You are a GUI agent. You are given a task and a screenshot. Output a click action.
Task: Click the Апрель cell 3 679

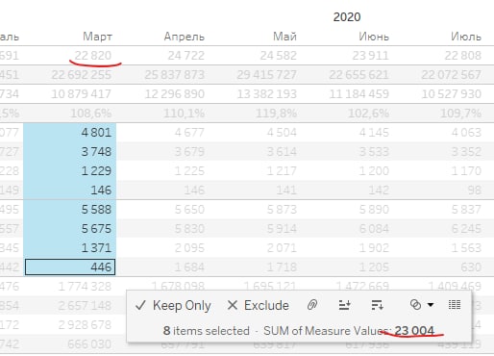pyautogui.click(x=189, y=152)
